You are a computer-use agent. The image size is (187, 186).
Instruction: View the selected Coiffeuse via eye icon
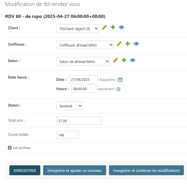(136, 44)
